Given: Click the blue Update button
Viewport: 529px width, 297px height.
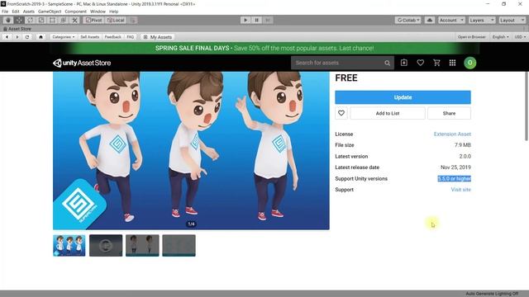Looking at the screenshot, I should coord(403,97).
